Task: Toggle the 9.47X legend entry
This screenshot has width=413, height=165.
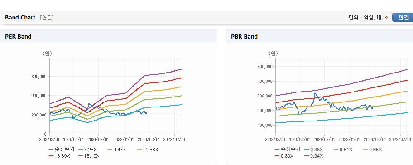Action: click(117, 150)
